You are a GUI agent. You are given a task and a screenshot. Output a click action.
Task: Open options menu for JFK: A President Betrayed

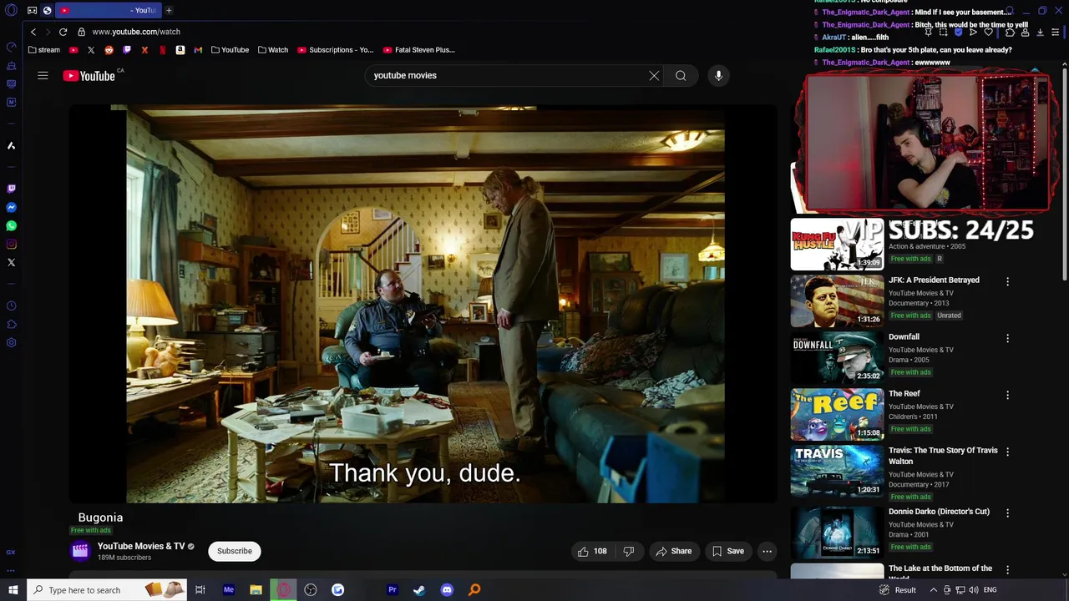1007,282
